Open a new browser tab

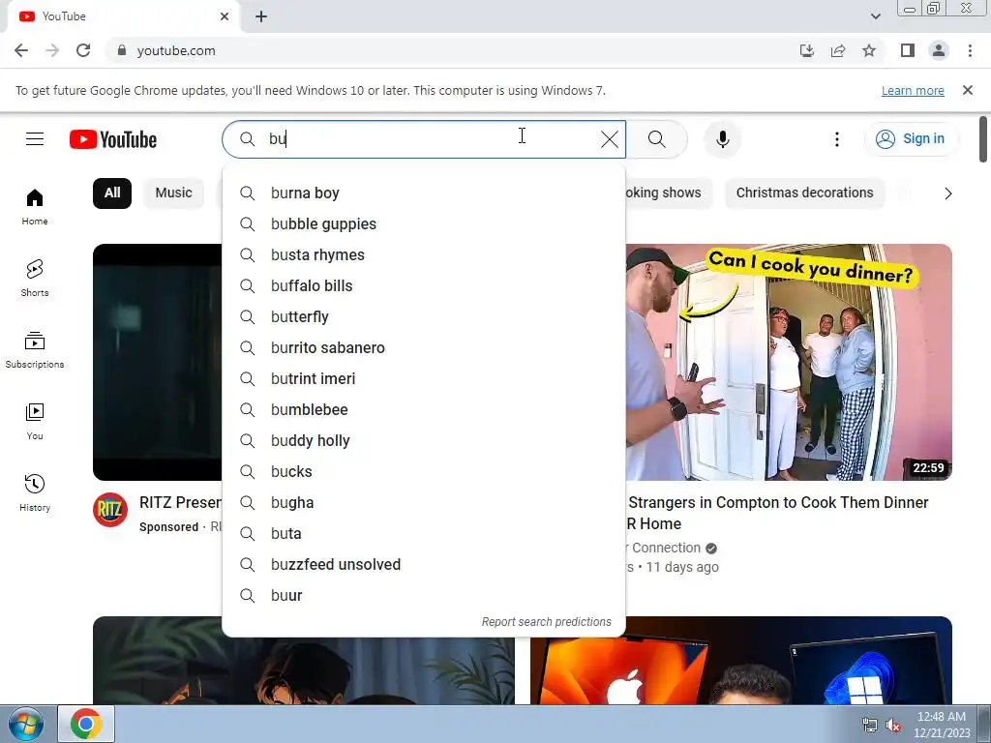click(x=261, y=16)
